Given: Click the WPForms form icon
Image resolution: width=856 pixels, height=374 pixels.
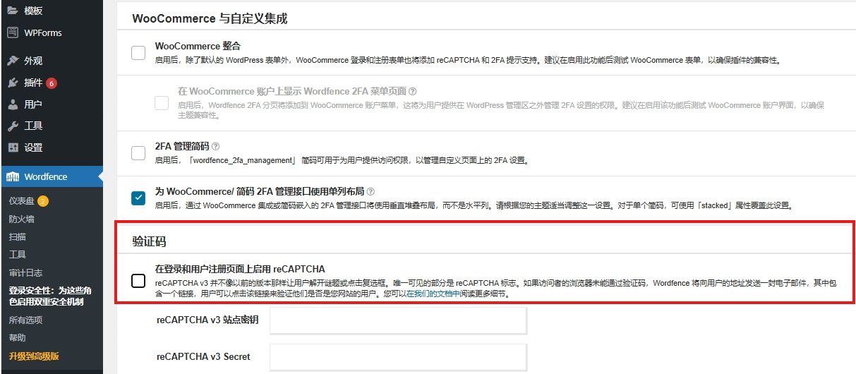Looking at the screenshot, I should tap(13, 32).
